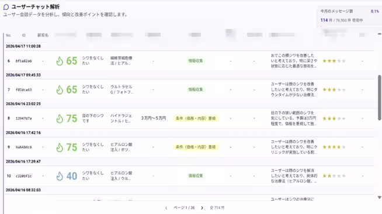Viewport: 382px width, 214px height.
Task: Click the 顧客名 column header
Action: pyautogui.click(x=43, y=35)
